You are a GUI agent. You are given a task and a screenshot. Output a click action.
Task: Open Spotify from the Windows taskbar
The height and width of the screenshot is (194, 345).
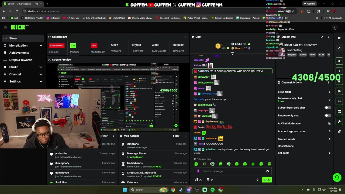(x=212, y=190)
